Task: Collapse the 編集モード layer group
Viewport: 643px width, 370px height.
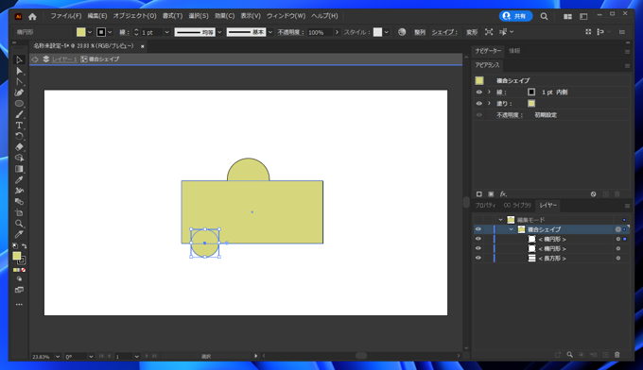Action: tap(500, 220)
